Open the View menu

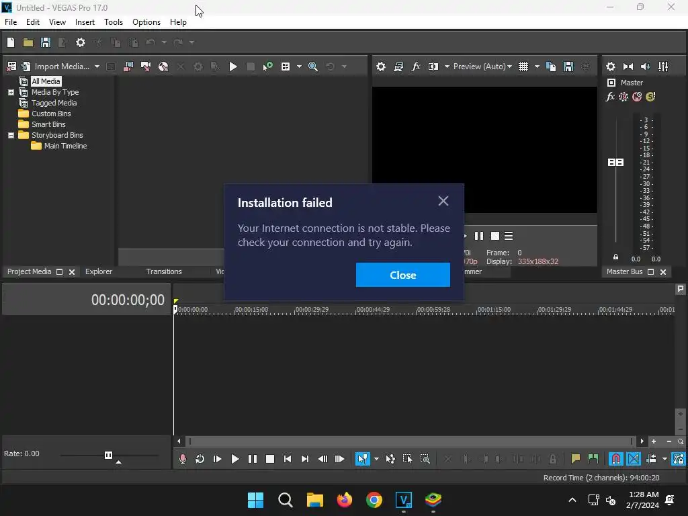(58, 22)
